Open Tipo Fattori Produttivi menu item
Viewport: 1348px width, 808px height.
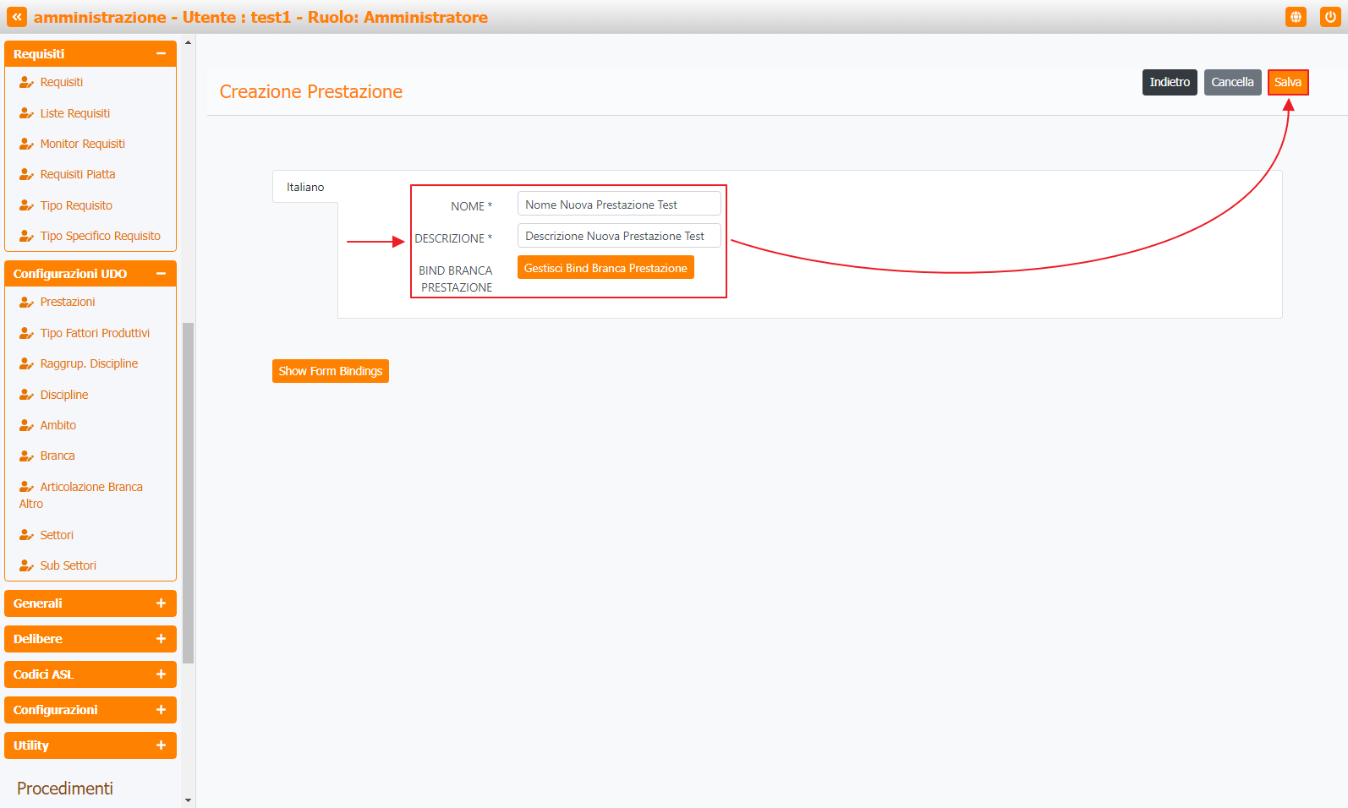point(95,333)
